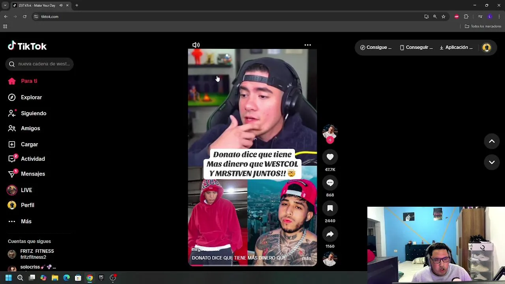This screenshot has width=505, height=284.
Task: Click the 'Aplicación ...' download button
Action: pyautogui.click(x=456, y=47)
